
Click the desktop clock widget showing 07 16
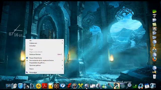coord(16,31)
